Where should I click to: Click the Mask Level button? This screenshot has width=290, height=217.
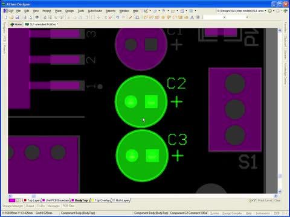(x=265, y=200)
